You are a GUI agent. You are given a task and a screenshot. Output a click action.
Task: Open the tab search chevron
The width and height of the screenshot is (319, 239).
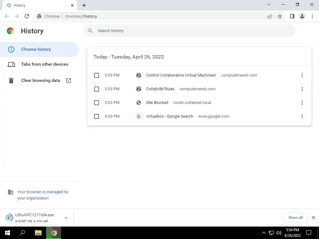point(269,4)
